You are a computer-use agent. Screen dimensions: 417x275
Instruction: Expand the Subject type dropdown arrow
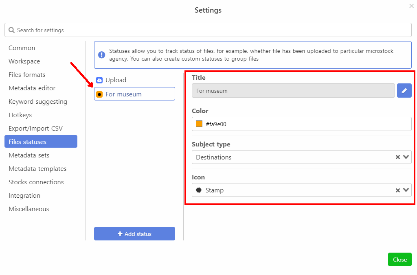[406, 157]
